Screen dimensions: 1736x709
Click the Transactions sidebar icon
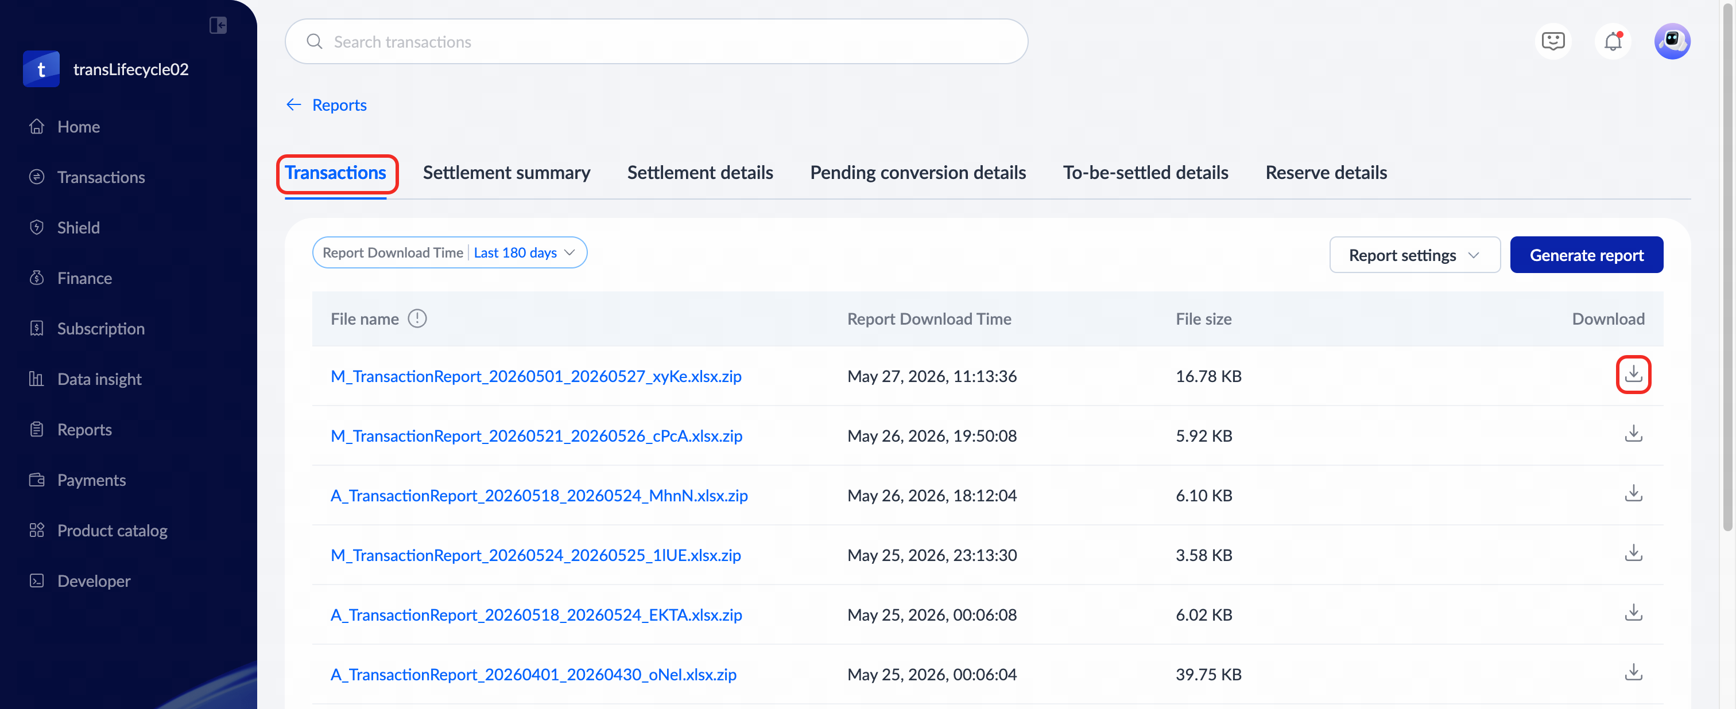(x=37, y=177)
